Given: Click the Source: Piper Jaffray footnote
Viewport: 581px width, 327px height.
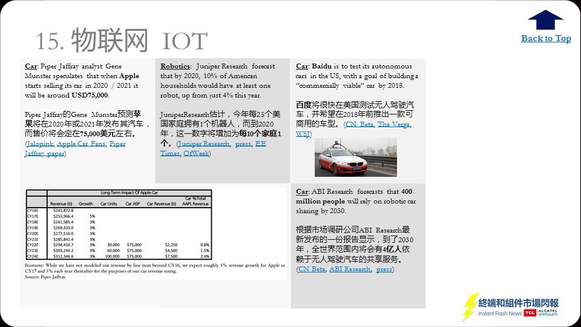Looking at the screenshot, I should 45,277.
